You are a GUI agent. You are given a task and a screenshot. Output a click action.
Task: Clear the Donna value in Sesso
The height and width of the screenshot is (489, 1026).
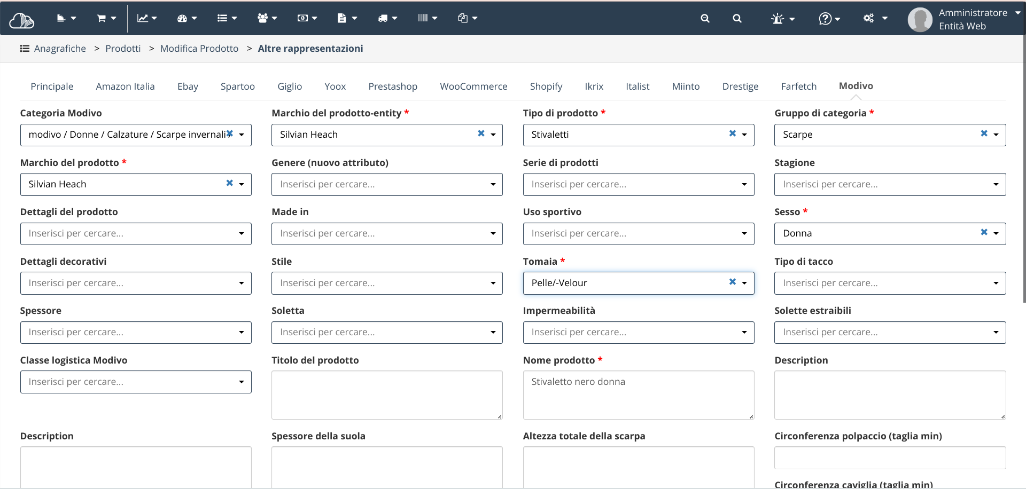[984, 232]
